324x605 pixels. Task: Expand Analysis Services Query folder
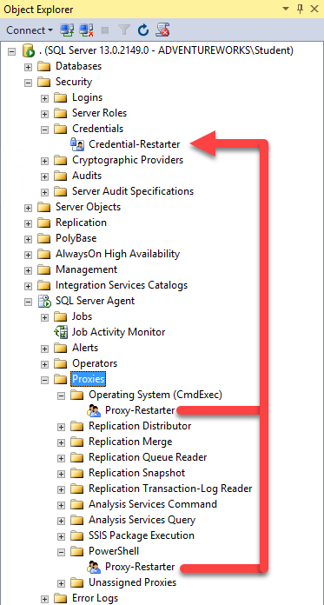[61, 520]
